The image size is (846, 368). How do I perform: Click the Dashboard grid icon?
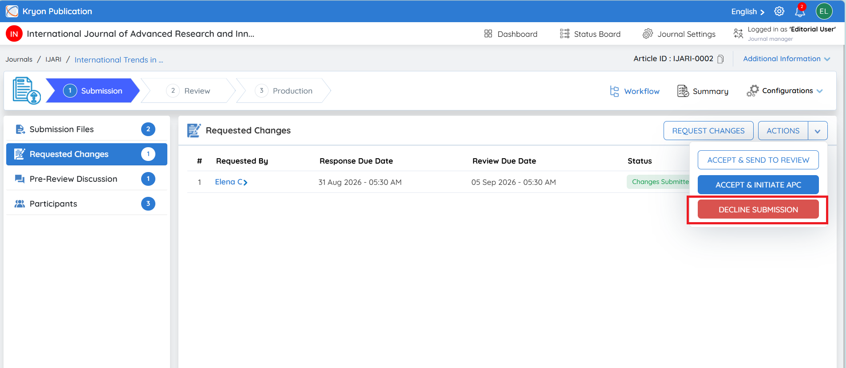click(x=488, y=34)
